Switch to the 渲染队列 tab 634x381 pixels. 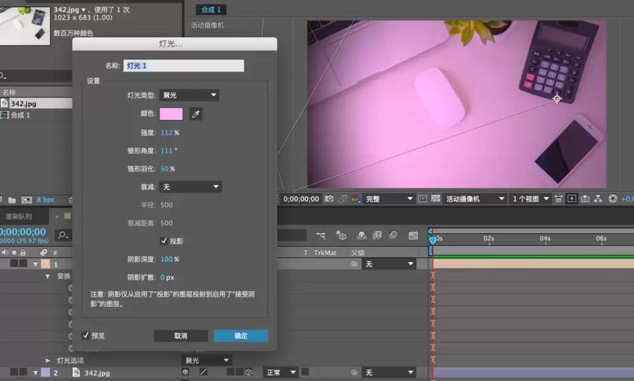point(18,216)
